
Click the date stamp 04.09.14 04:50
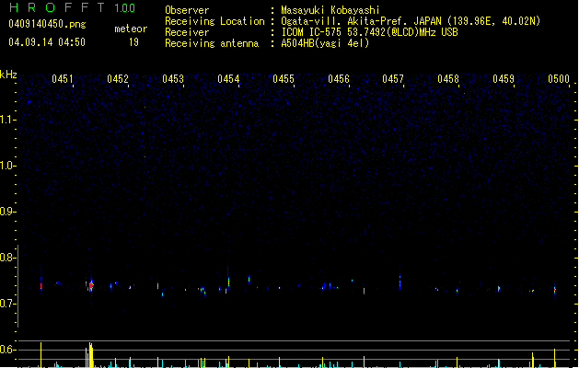pos(47,42)
